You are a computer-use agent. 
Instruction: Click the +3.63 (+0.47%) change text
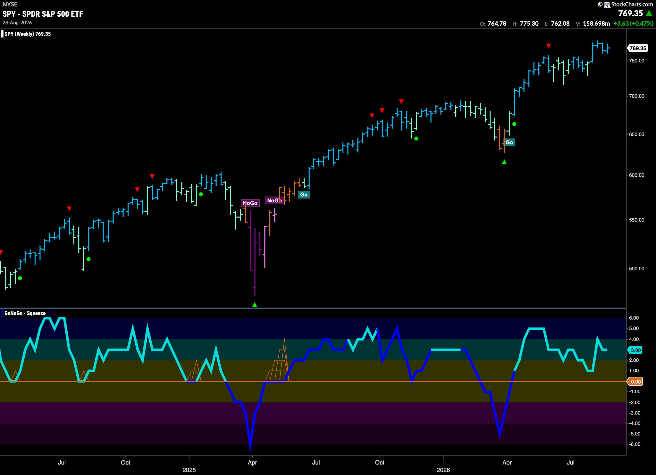click(x=633, y=23)
